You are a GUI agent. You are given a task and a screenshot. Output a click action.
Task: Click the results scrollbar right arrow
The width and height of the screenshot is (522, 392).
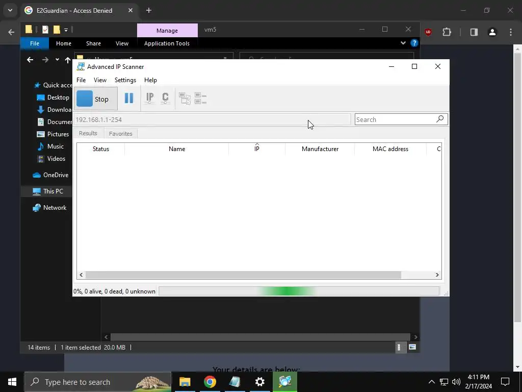(x=437, y=275)
